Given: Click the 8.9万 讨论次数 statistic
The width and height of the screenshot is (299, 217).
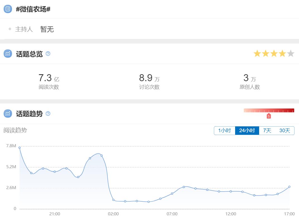Looking at the screenshot, I should [x=149, y=81].
